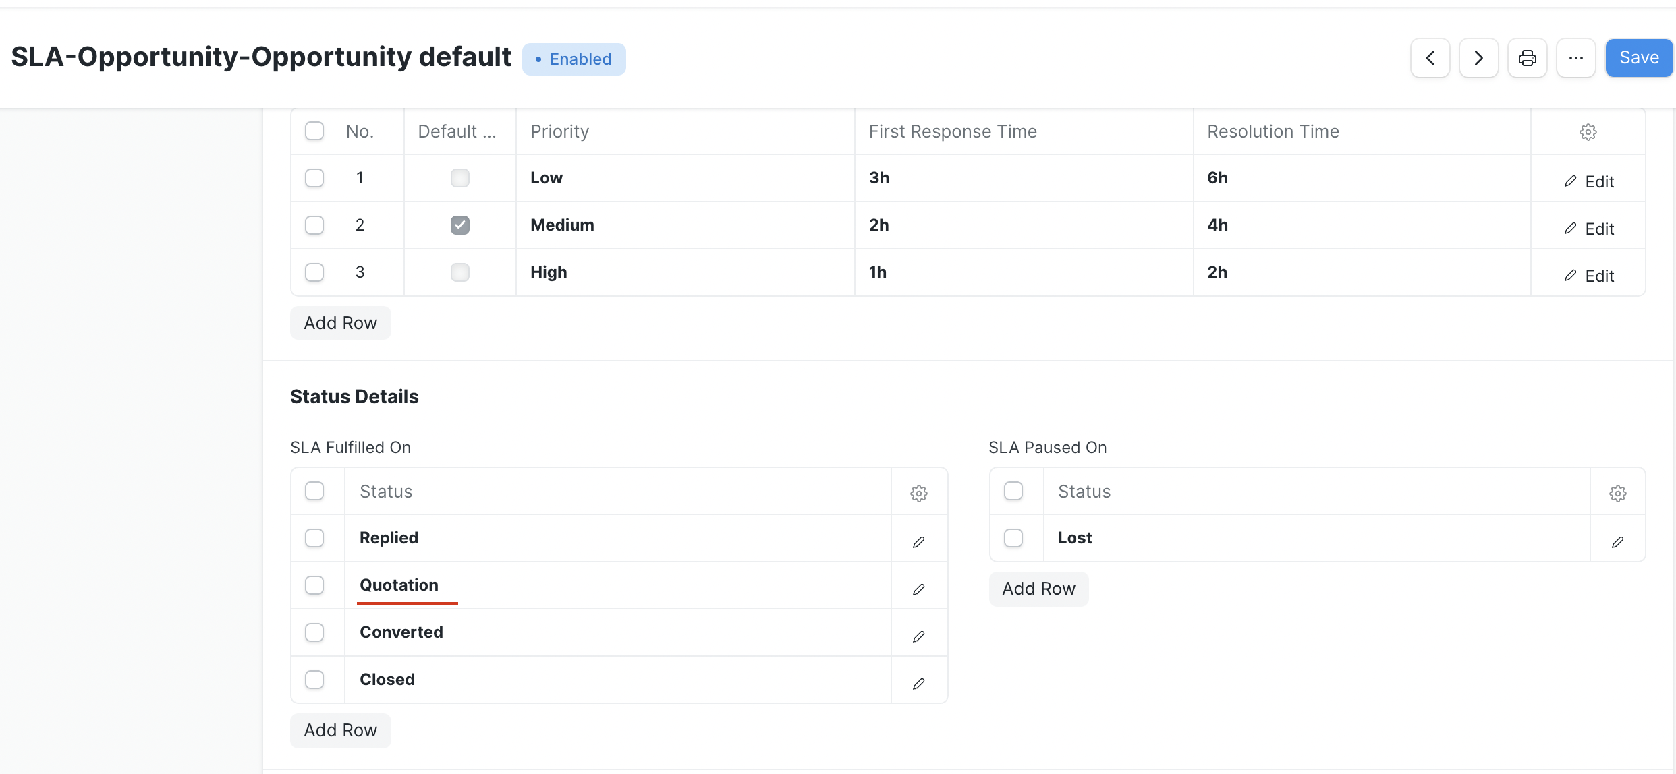Viewport: 1676px width, 774px height.
Task: Click the Converted status cell
Action: pyautogui.click(x=401, y=632)
